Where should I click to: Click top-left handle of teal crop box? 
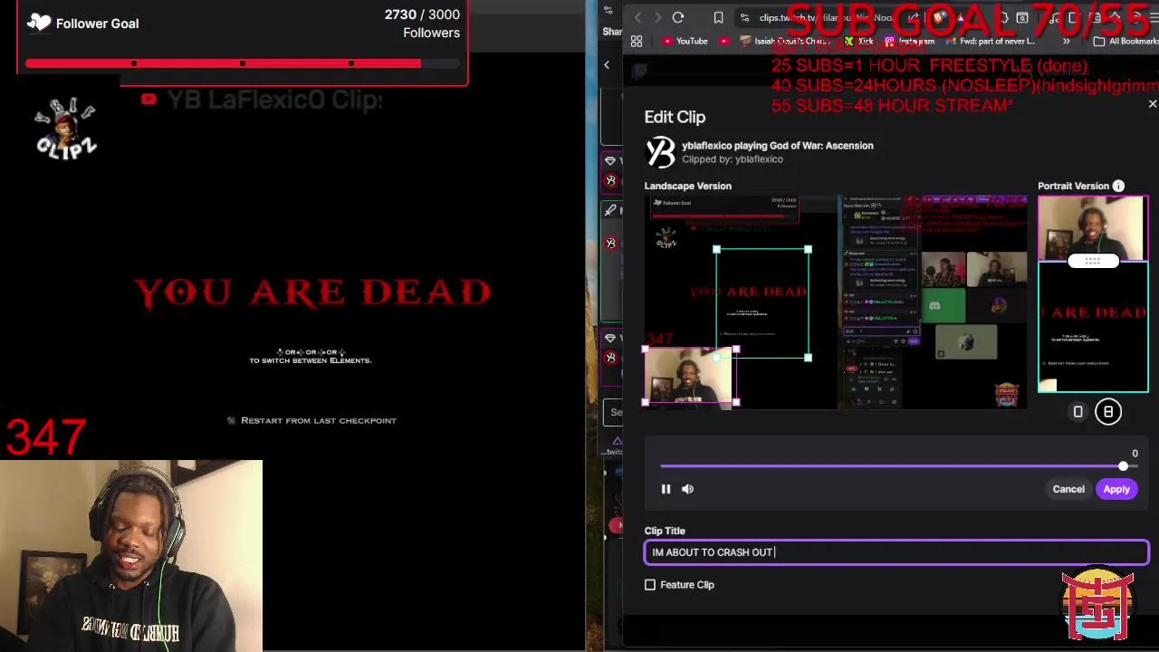[x=716, y=250]
